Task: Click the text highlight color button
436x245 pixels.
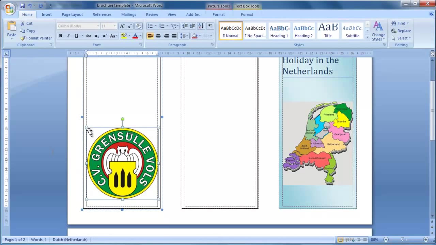Action: point(124,36)
